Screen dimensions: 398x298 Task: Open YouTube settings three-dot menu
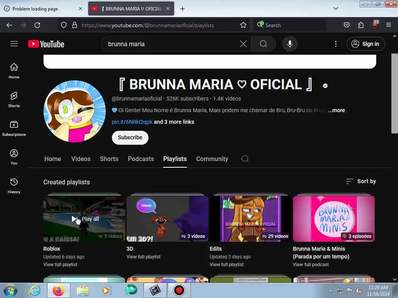coord(335,44)
